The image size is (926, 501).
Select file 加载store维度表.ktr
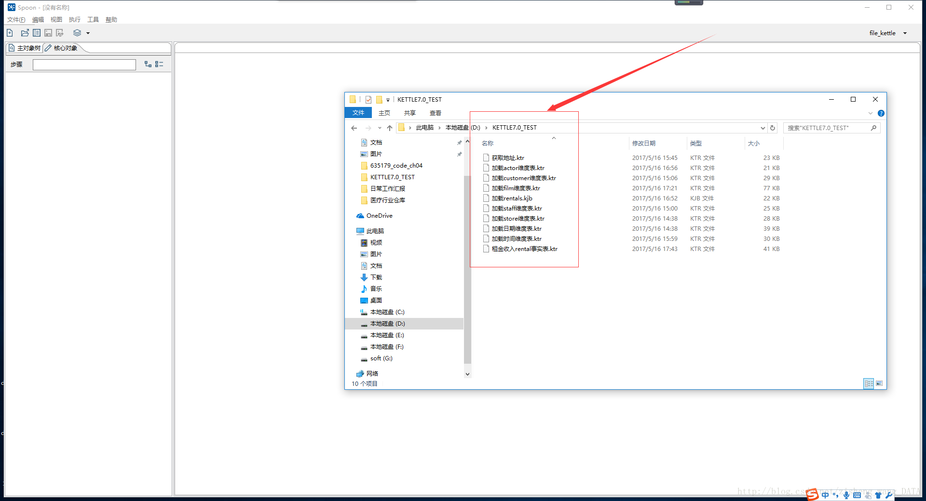click(518, 219)
